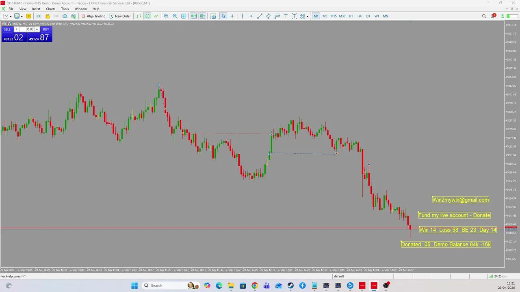Screen dimensions: 520x292
Task: Switch to the M1 timeframe
Action: (x=316, y=16)
